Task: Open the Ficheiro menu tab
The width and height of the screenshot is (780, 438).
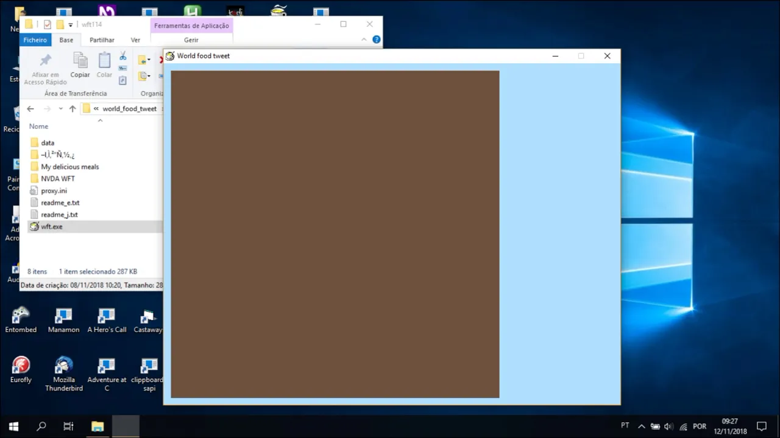Action: pos(35,40)
